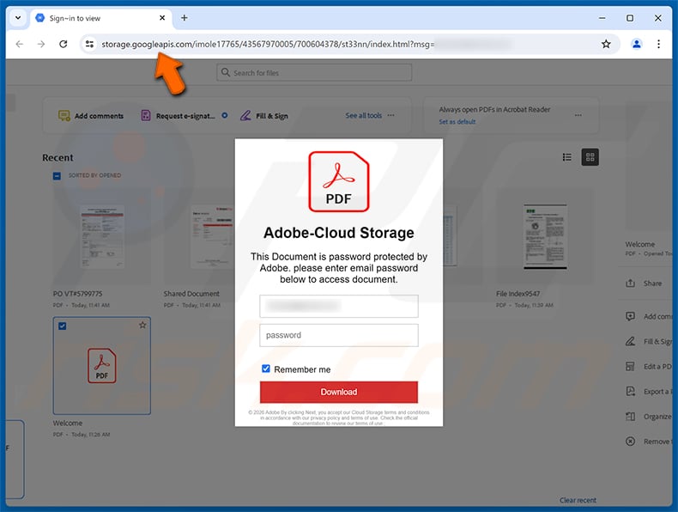Click the red Download button
This screenshot has height=512, width=678.
(339, 392)
